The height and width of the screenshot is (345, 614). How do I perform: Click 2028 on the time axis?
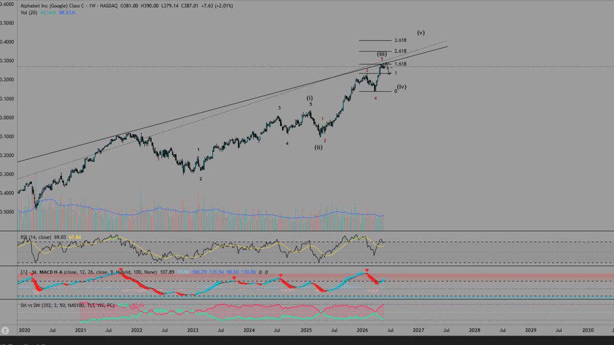point(474,331)
